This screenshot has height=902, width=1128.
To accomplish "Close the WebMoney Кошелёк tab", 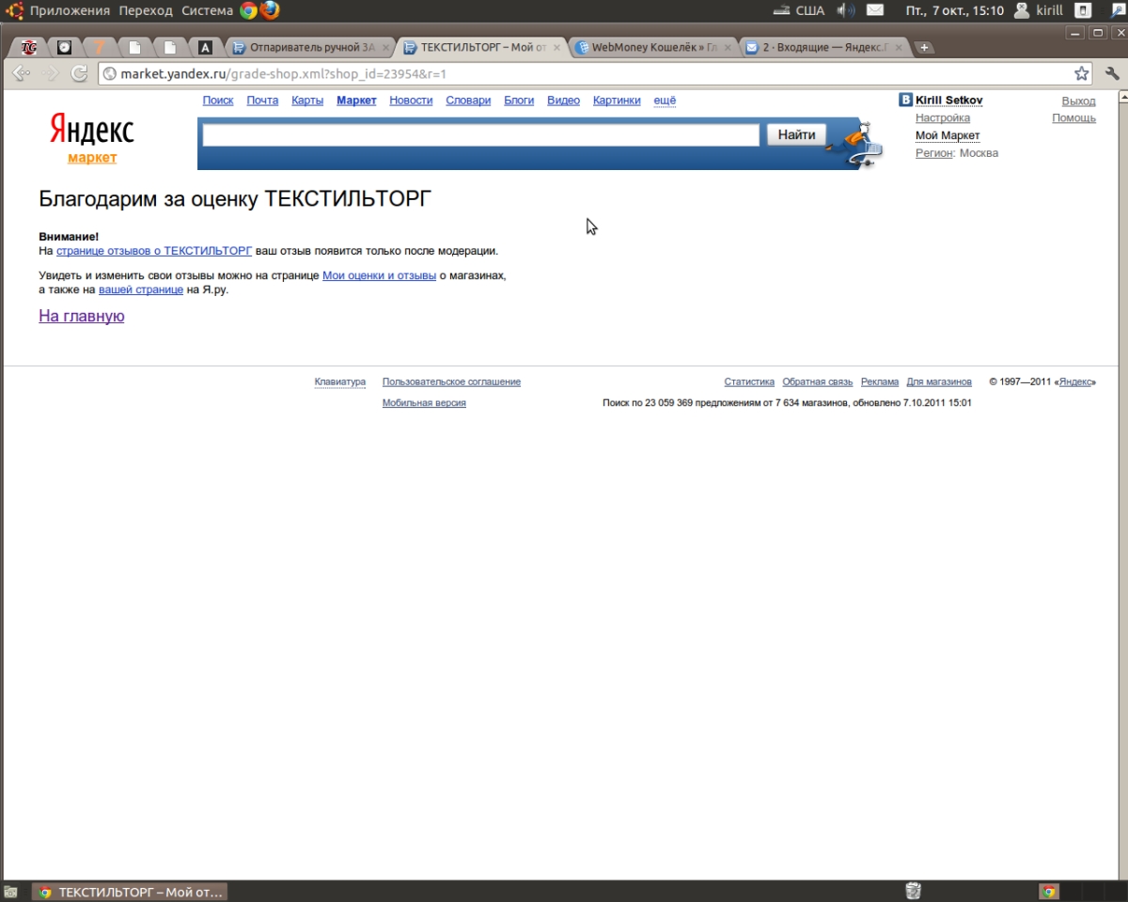I will pos(728,47).
